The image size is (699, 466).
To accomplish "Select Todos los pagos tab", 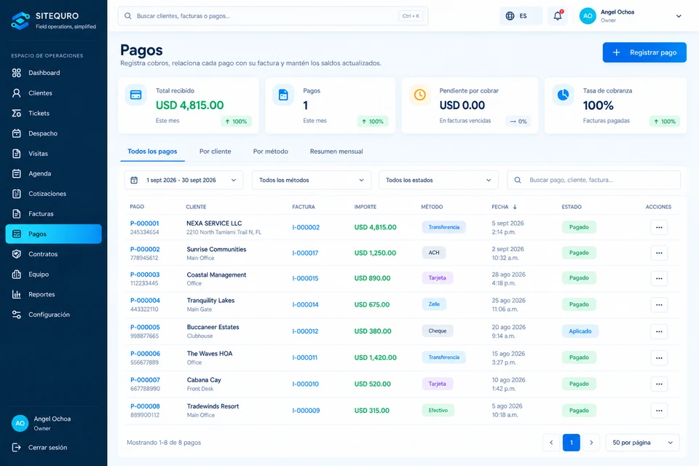I will pyautogui.click(x=152, y=151).
